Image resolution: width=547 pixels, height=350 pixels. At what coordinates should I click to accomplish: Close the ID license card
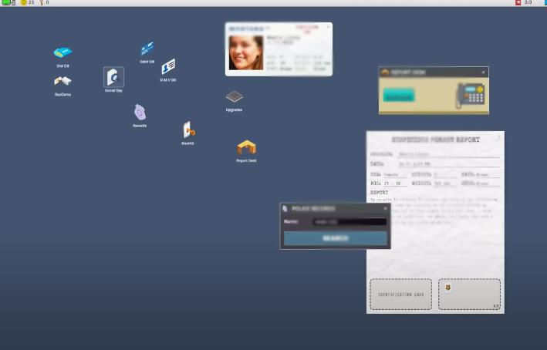click(x=328, y=27)
